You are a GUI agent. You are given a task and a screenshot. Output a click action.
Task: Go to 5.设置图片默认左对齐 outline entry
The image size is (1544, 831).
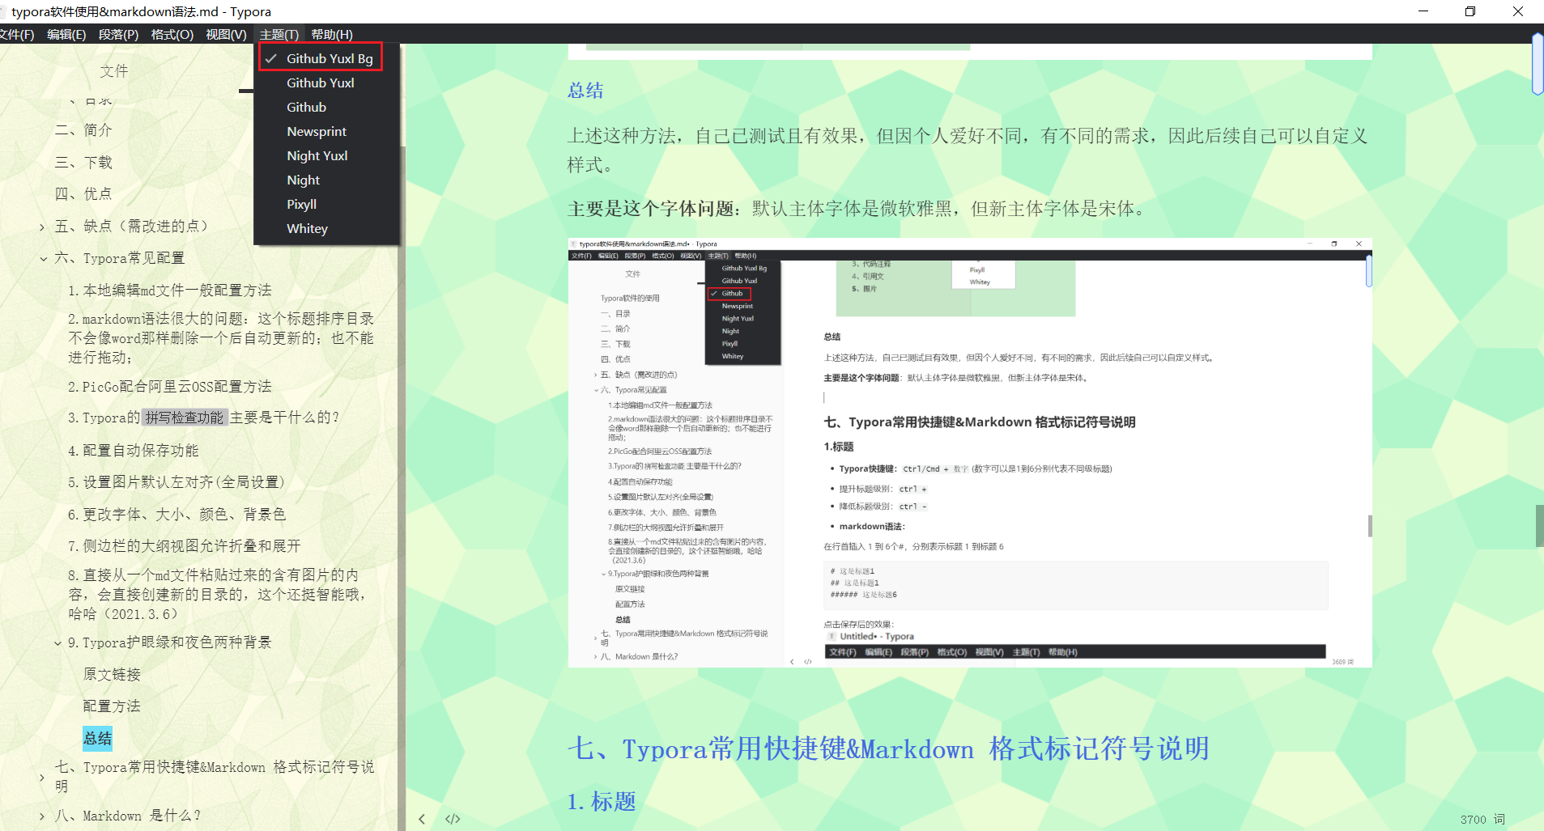[177, 482]
